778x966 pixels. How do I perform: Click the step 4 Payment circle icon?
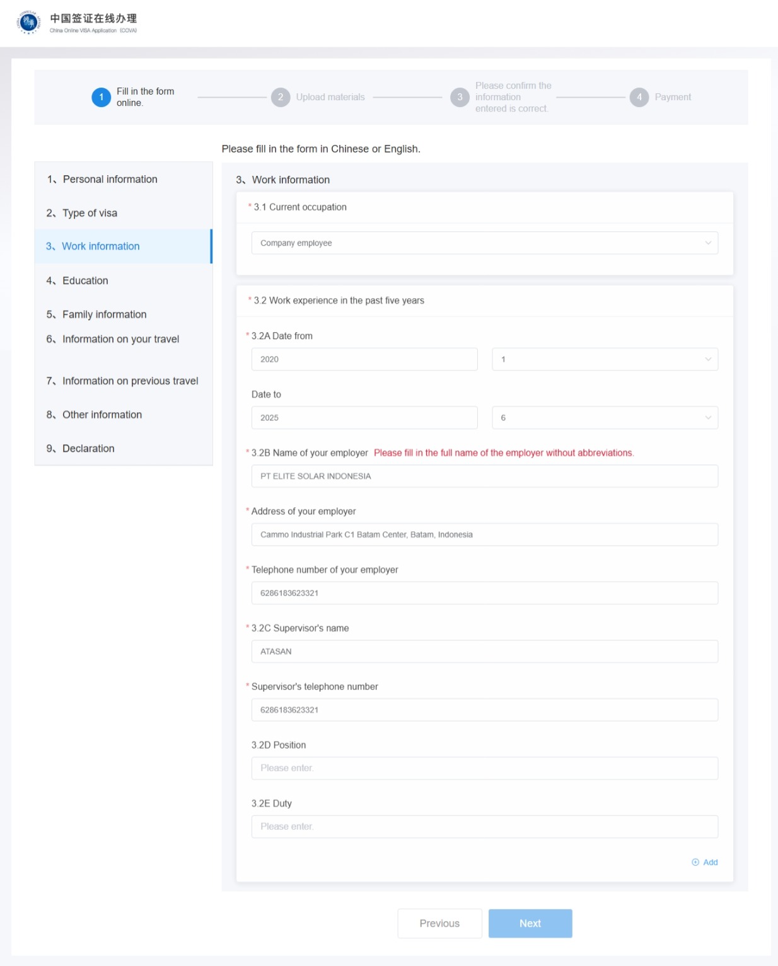639,97
